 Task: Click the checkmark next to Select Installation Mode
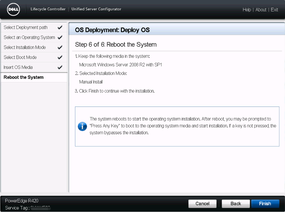60,47
